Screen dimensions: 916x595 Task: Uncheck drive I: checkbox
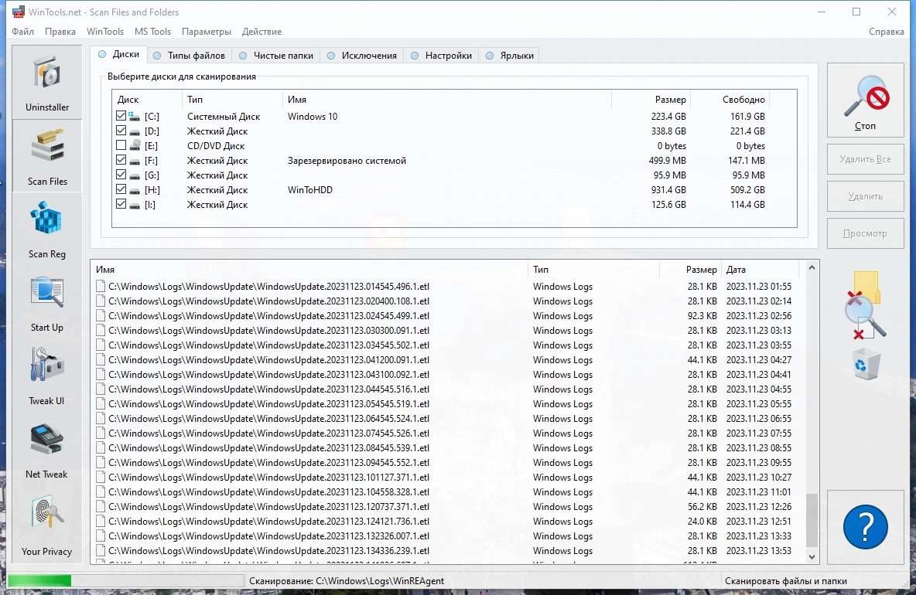[x=121, y=204]
